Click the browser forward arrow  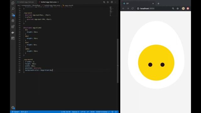click(128, 8)
